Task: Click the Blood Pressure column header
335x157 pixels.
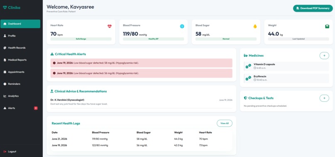Action: pyautogui.click(x=101, y=132)
